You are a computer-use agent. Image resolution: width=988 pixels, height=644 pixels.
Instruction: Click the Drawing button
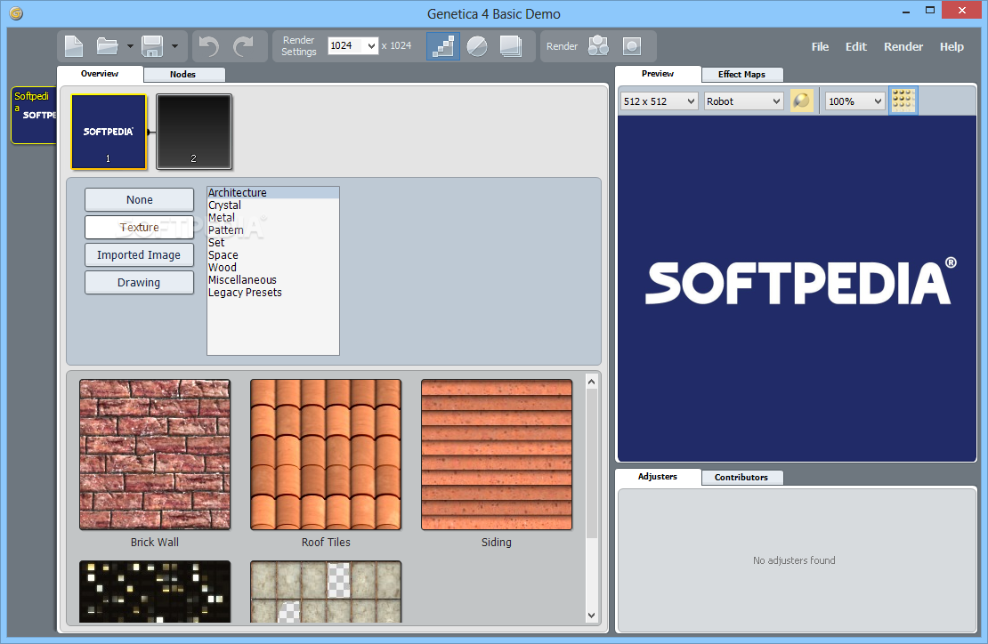tap(139, 283)
